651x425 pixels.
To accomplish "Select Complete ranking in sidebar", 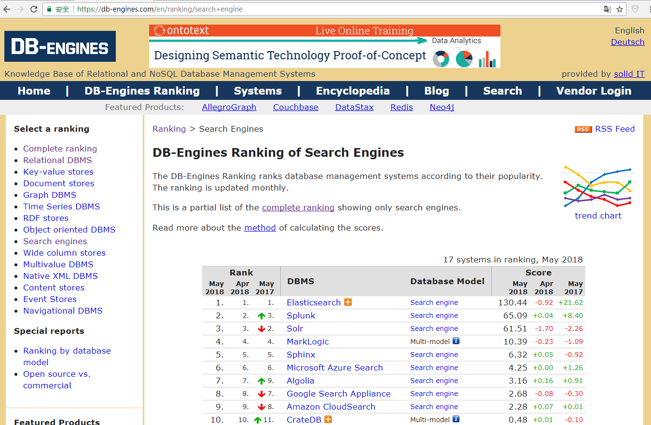I will 60,149.
